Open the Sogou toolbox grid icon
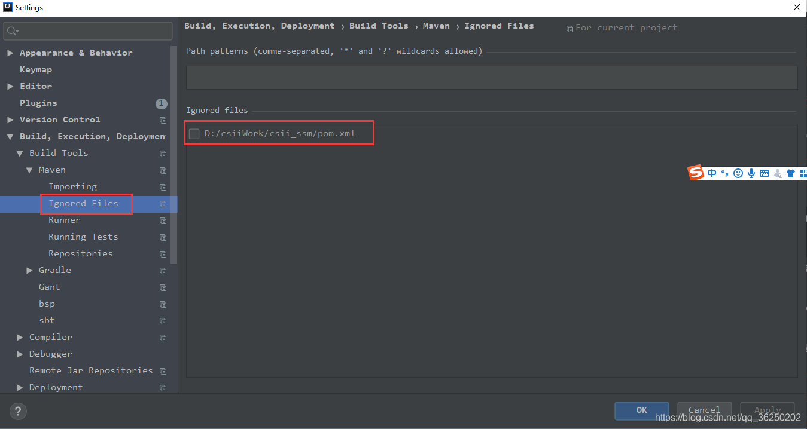The height and width of the screenshot is (429, 807). [x=803, y=173]
